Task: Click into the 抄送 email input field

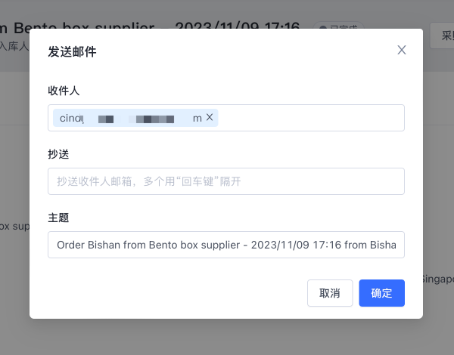Action: (226, 181)
